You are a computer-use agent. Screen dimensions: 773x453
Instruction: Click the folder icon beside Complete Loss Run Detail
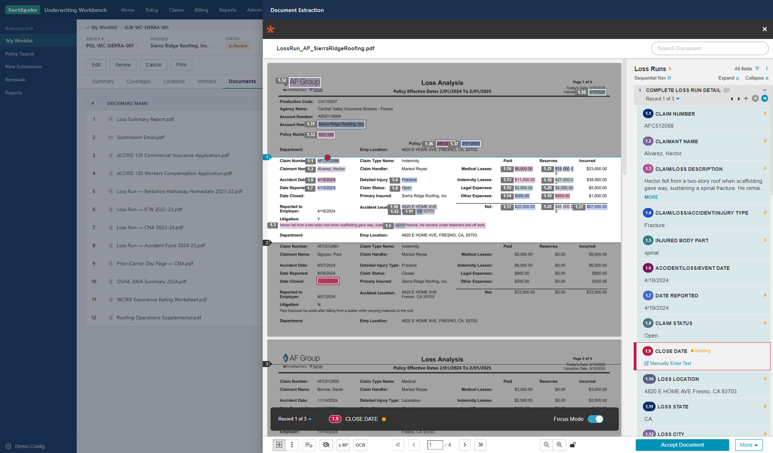(x=727, y=90)
